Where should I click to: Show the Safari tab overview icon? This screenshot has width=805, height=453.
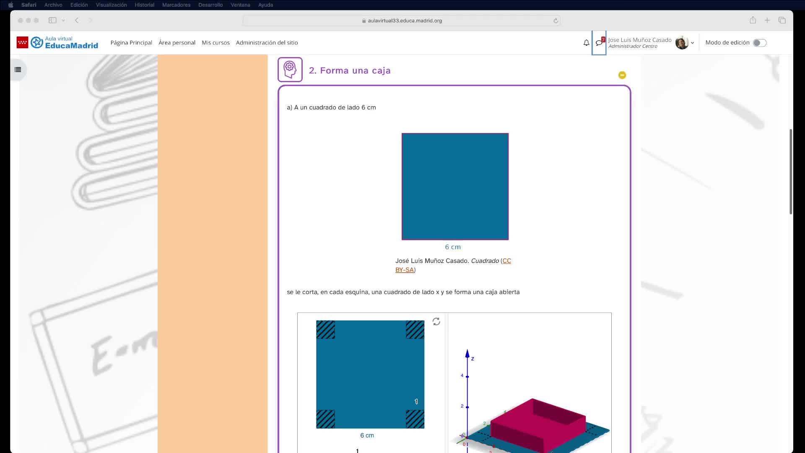click(782, 20)
